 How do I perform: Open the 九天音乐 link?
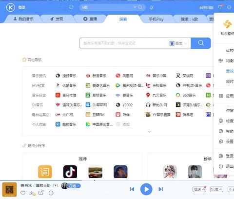click(x=156, y=95)
